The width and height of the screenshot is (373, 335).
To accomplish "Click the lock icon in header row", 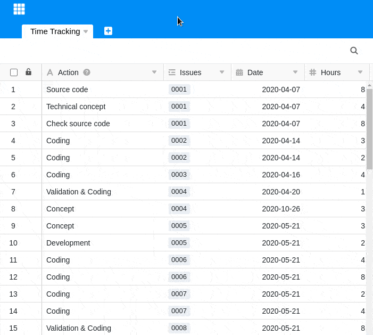I will pos(29,72).
